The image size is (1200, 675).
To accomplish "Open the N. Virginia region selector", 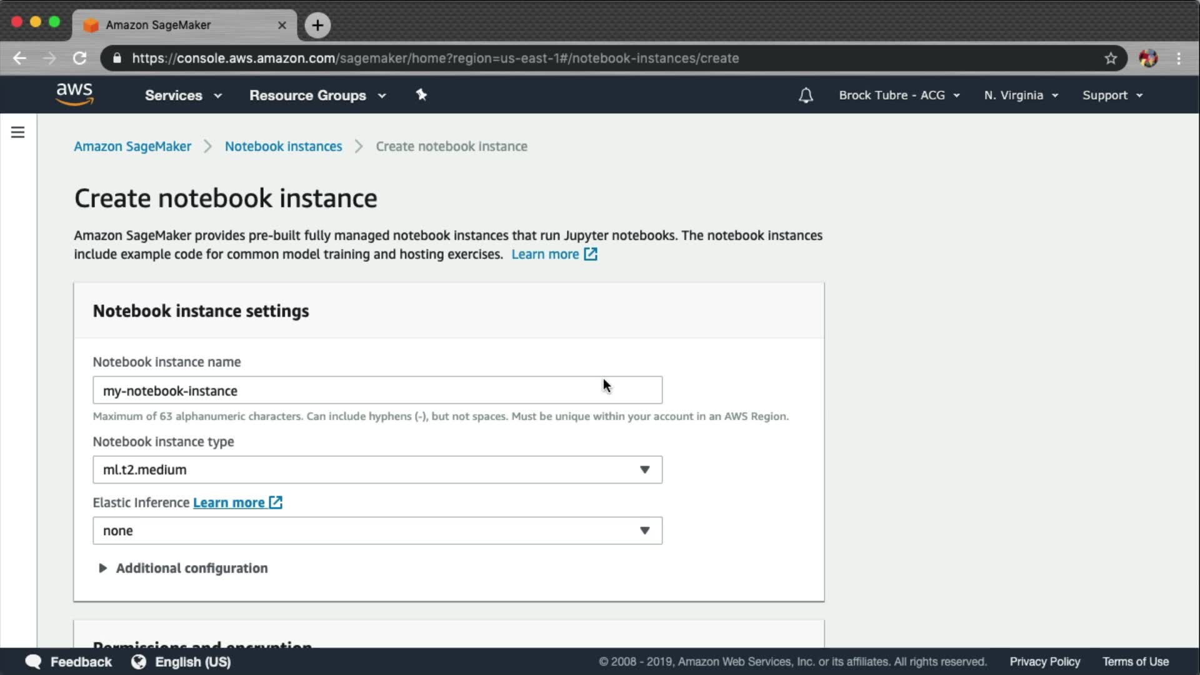I will [x=1020, y=95].
